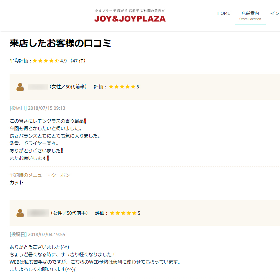Click the red exclamation mark after またお願いします
Screen dimensions: 280x280
48,158
